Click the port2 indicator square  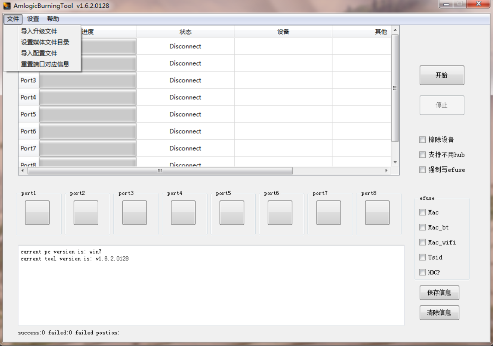click(x=86, y=213)
